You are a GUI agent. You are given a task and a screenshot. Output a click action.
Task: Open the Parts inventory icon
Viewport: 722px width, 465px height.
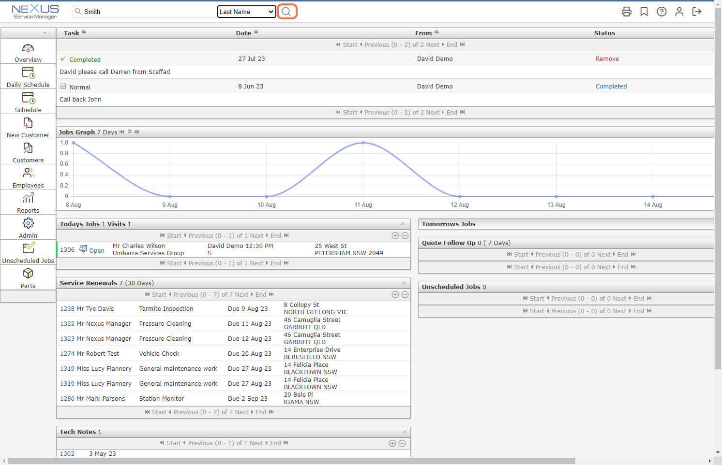coord(28,277)
